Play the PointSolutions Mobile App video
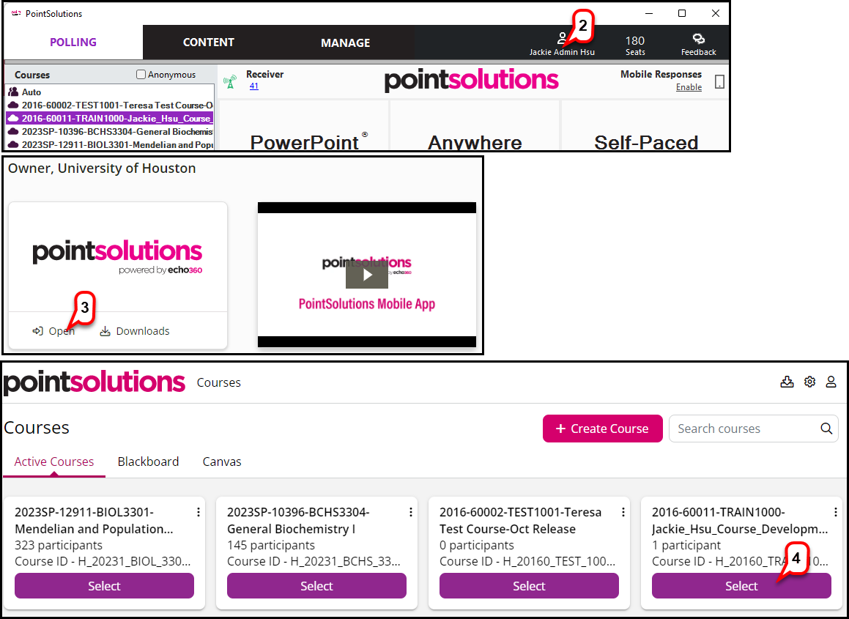This screenshot has width=849, height=619. point(367,275)
